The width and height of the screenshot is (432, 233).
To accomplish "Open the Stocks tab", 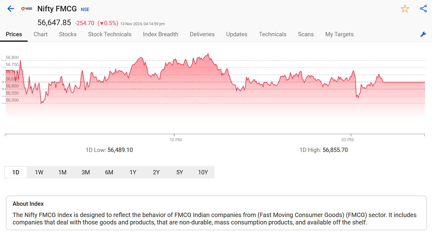I will (68, 34).
